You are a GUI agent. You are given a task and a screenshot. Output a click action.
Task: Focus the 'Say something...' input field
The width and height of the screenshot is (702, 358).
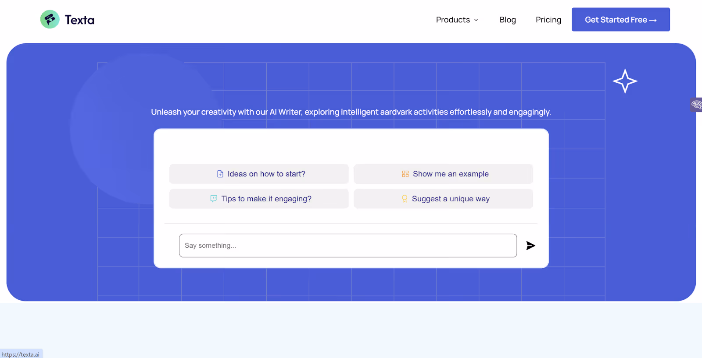click(348, 246)
